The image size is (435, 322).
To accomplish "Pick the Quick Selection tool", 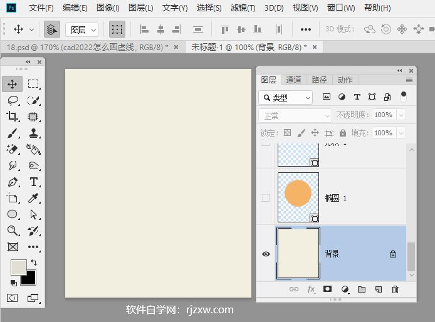I will click(x=33, y=100).
